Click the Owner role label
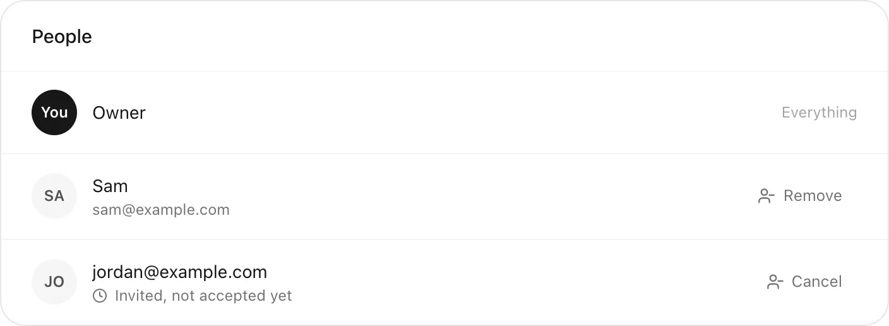The image size is (889, 326). pyautogui.click(x=119, y=112)
